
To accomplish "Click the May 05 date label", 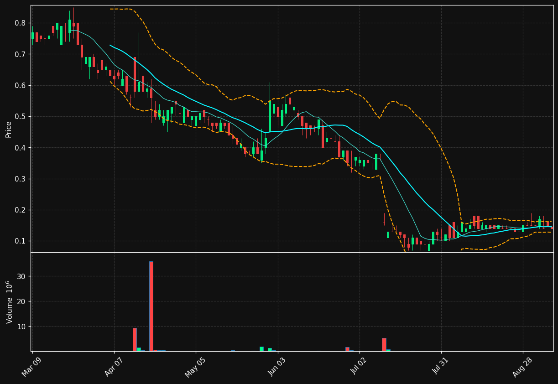I will (x=195, y=367).
